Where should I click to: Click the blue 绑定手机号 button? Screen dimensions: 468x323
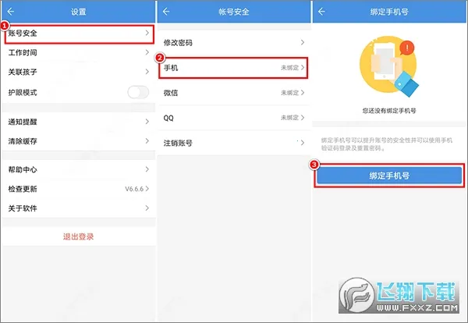click(389, 176)
